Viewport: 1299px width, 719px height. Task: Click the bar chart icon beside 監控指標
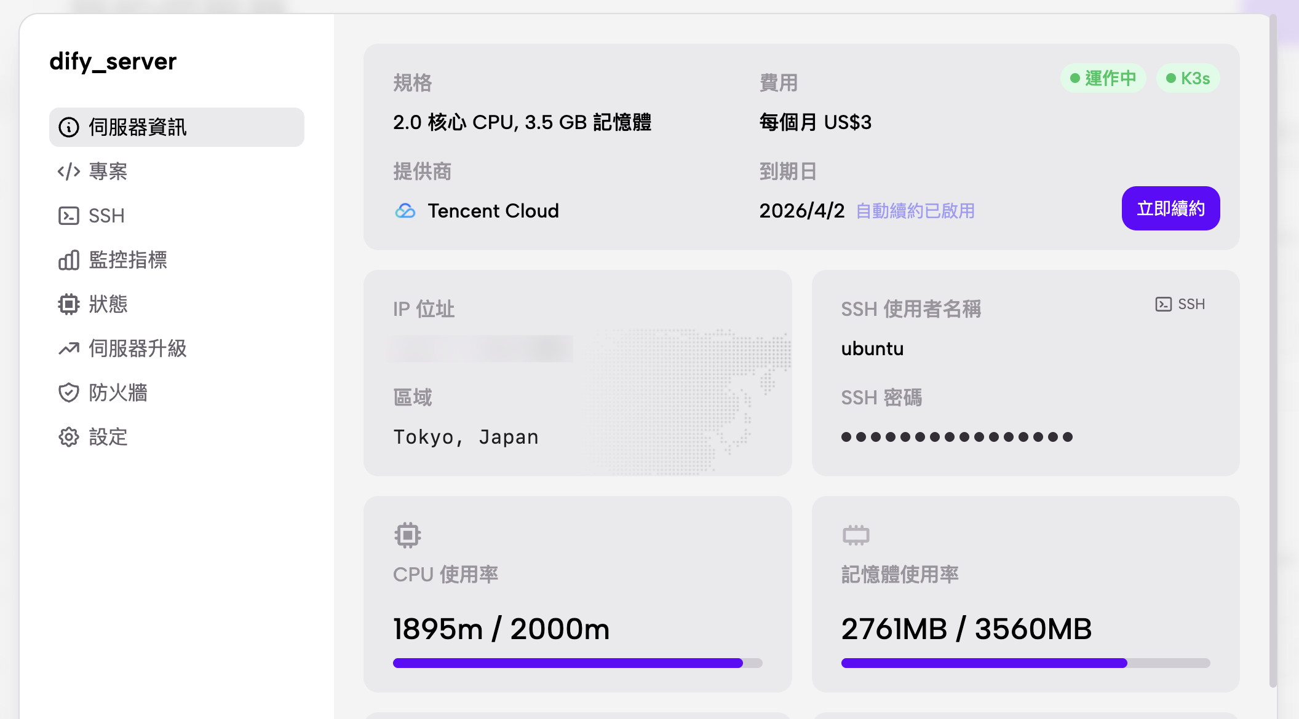point(69,260)
